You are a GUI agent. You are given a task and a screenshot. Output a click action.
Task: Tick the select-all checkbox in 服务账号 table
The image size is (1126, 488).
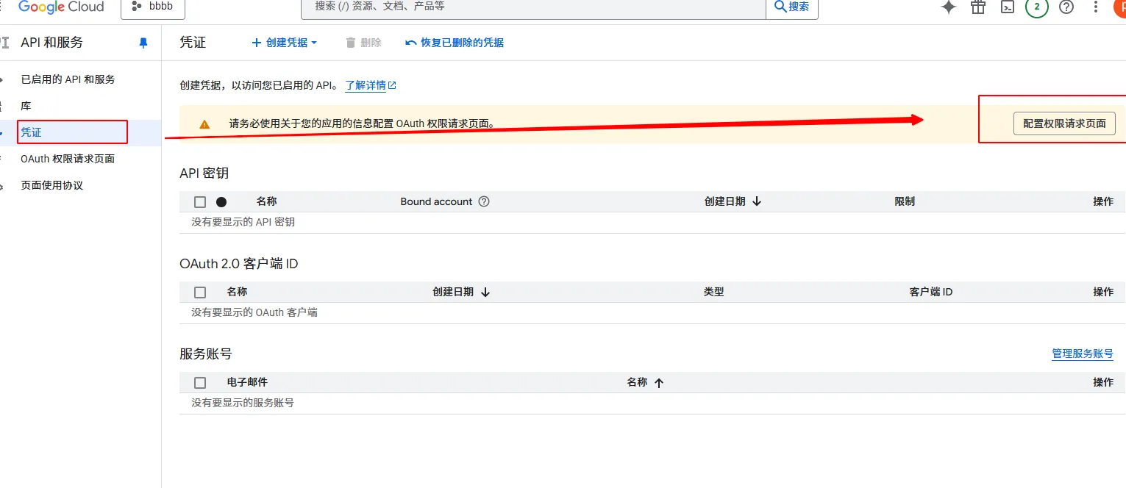[x=200, y=383]
